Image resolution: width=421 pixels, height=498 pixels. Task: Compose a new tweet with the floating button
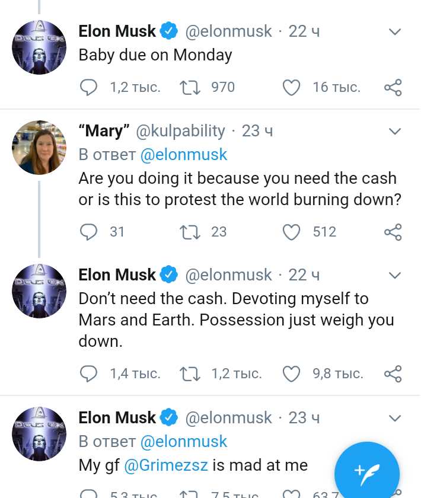(x=367, y=474)
